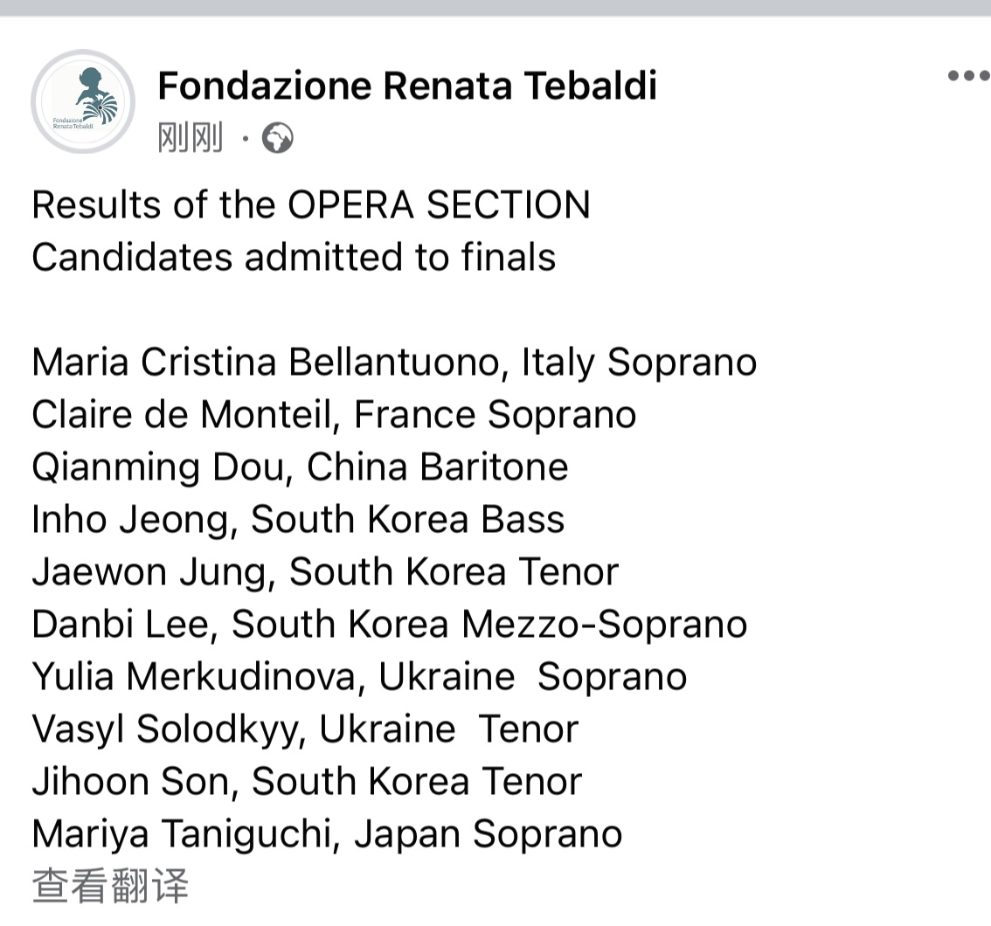
Task: Click the Danbi Lee Mezzo-Soprano line
Action: (x=389, y=625)
